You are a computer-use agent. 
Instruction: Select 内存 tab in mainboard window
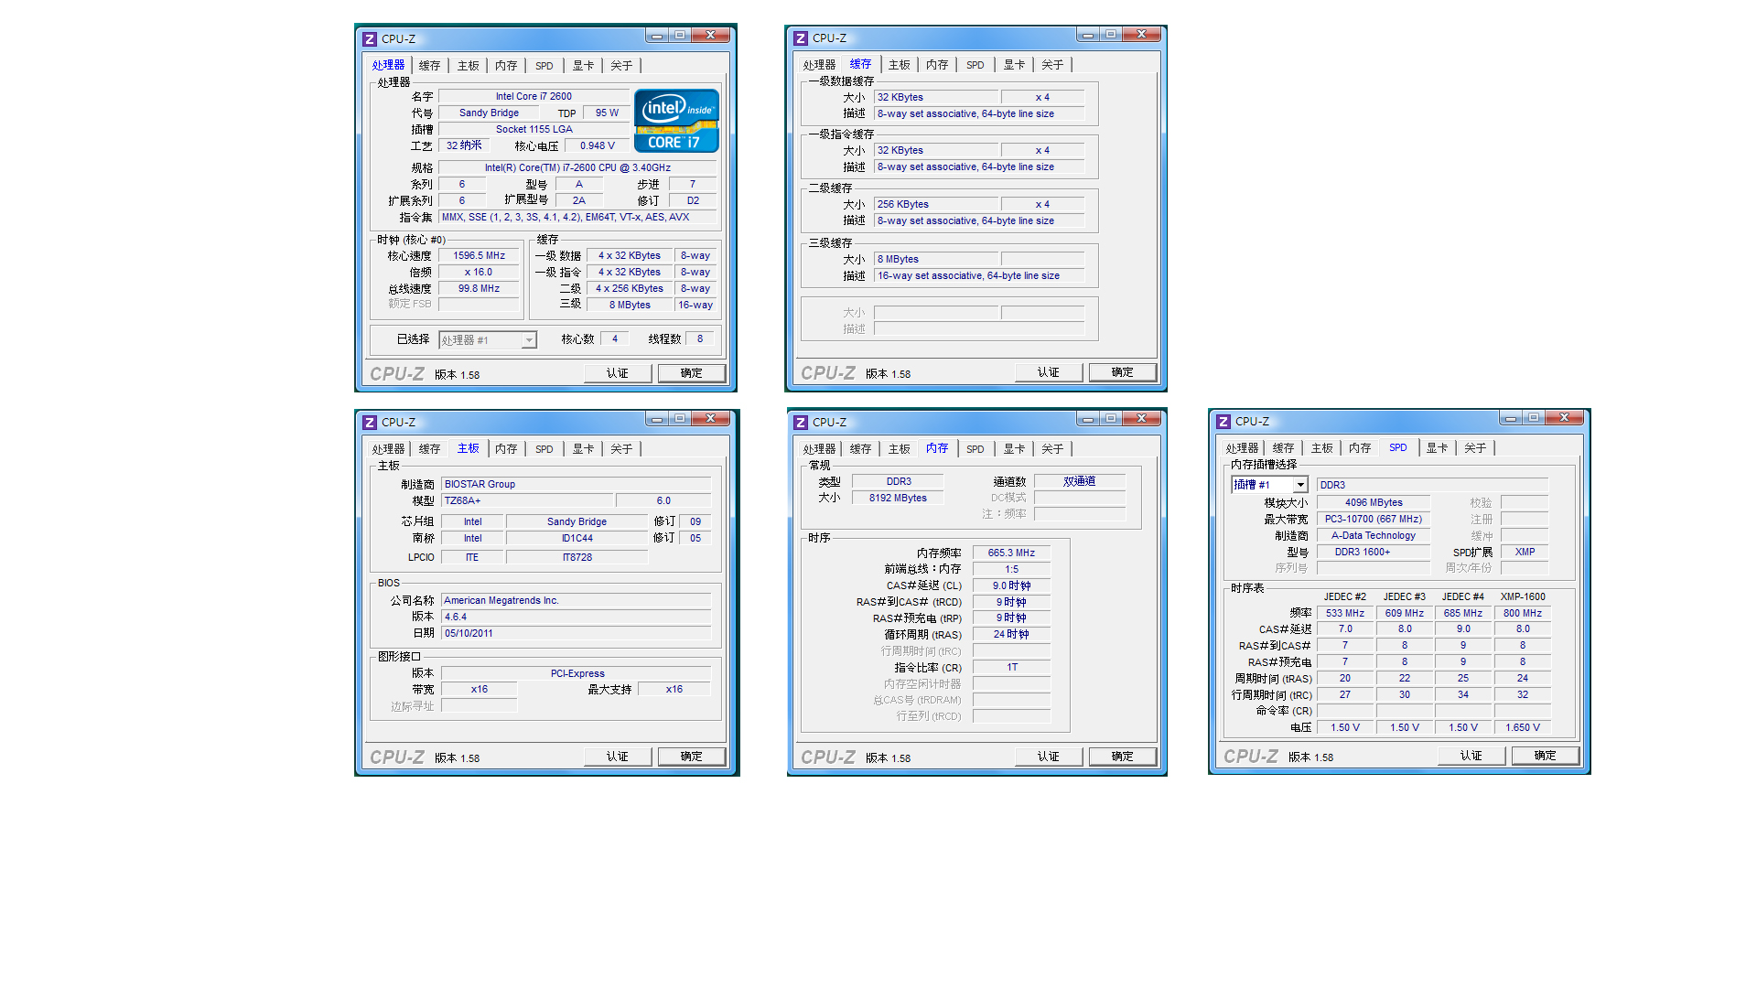506,449
